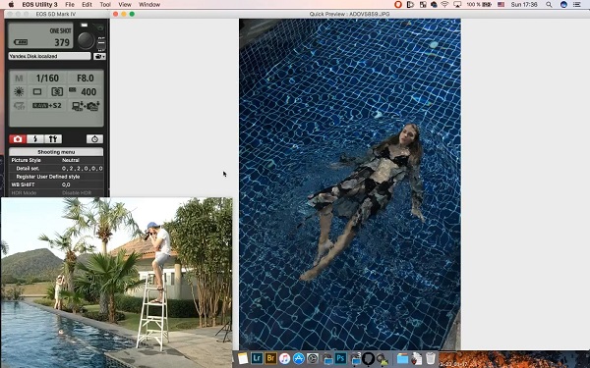Viewport: 590px width, 368px height.
Task: Click the M shooting mode indicator
Action: coord(19,79)
